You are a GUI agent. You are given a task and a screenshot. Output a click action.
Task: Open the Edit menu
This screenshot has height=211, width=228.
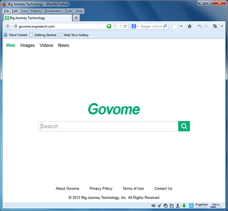pyautogui.click(x=15, y=11)
